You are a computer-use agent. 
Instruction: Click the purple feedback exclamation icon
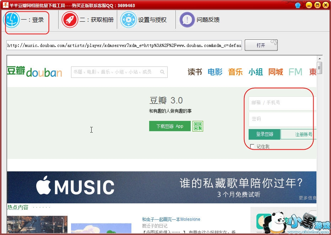(x=187, y=20)
